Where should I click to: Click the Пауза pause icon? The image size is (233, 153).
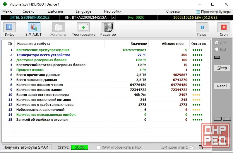[202, 27]
